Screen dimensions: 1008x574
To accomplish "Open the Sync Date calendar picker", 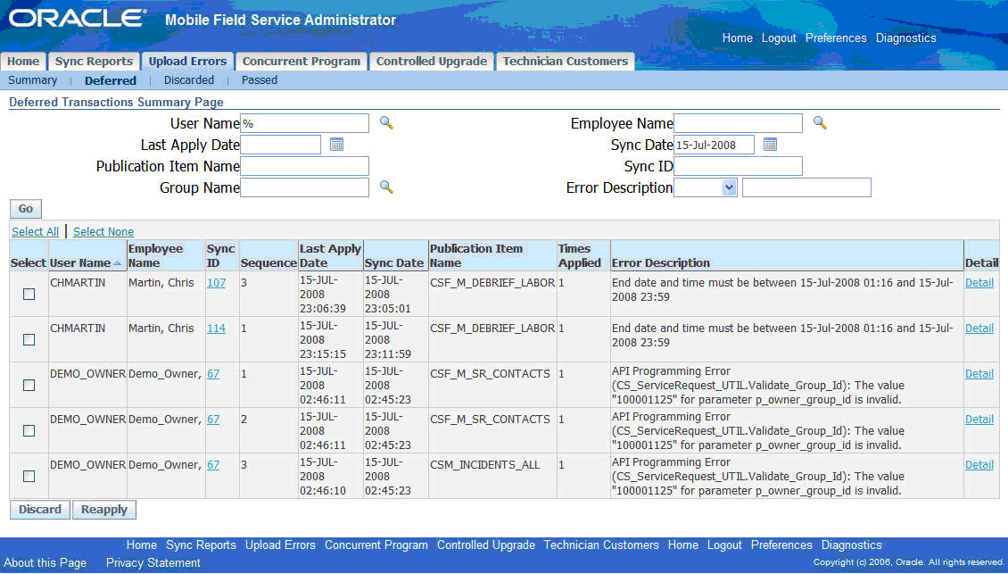I will pyautogui.click(x=770, y=144).
